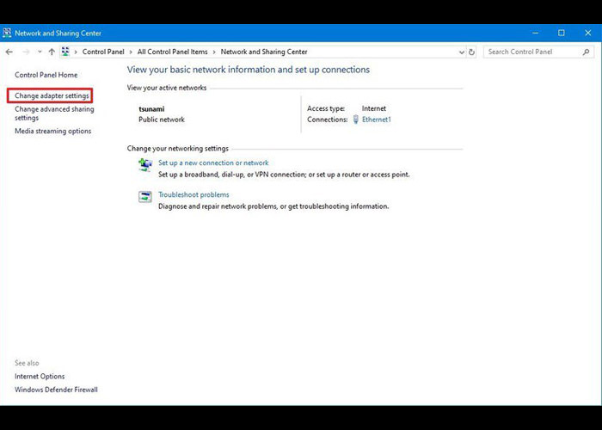The height and width of the screenshot is (430, 602).
Task: Click the title bar Network and Sharing icon
Action: coord(7,33)
